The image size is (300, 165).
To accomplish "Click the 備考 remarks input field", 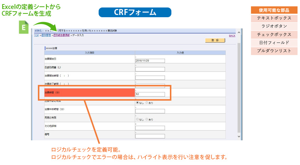I will click(150, 136).
